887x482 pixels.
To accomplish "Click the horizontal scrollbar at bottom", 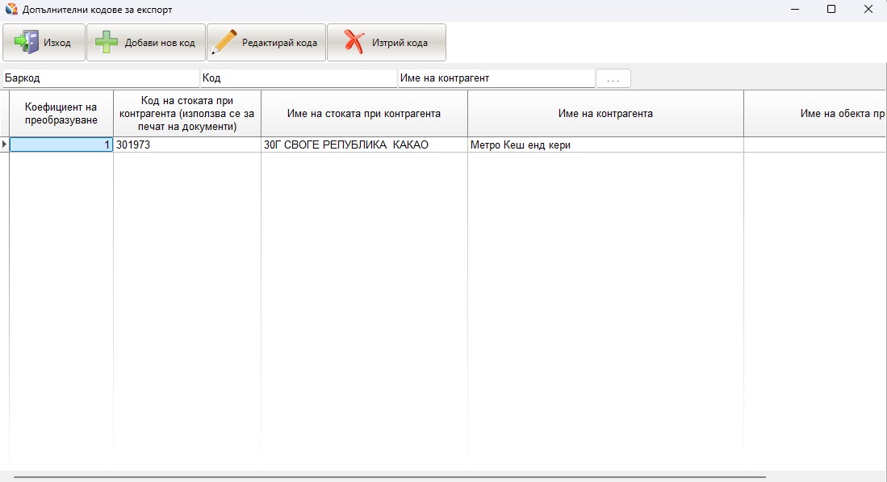I will [x=387, y=476].
